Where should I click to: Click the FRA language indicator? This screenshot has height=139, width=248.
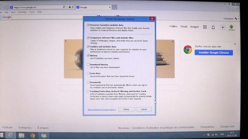[222, 134]
